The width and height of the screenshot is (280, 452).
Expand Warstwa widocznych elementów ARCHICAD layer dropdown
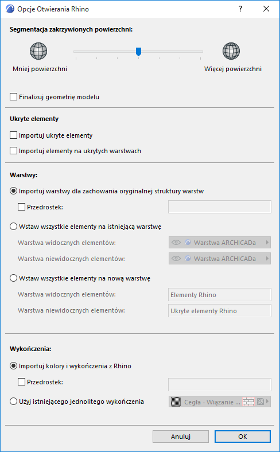pos(220,243)
